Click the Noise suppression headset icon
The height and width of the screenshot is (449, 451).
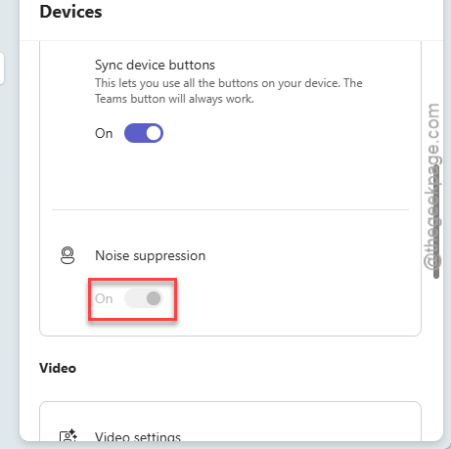[68, 255]
